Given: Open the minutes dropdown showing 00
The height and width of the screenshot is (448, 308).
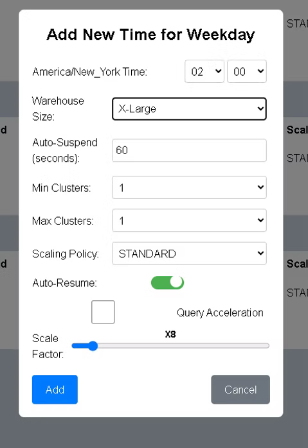Looking at the screenshot, I should [x=247, y=71].
